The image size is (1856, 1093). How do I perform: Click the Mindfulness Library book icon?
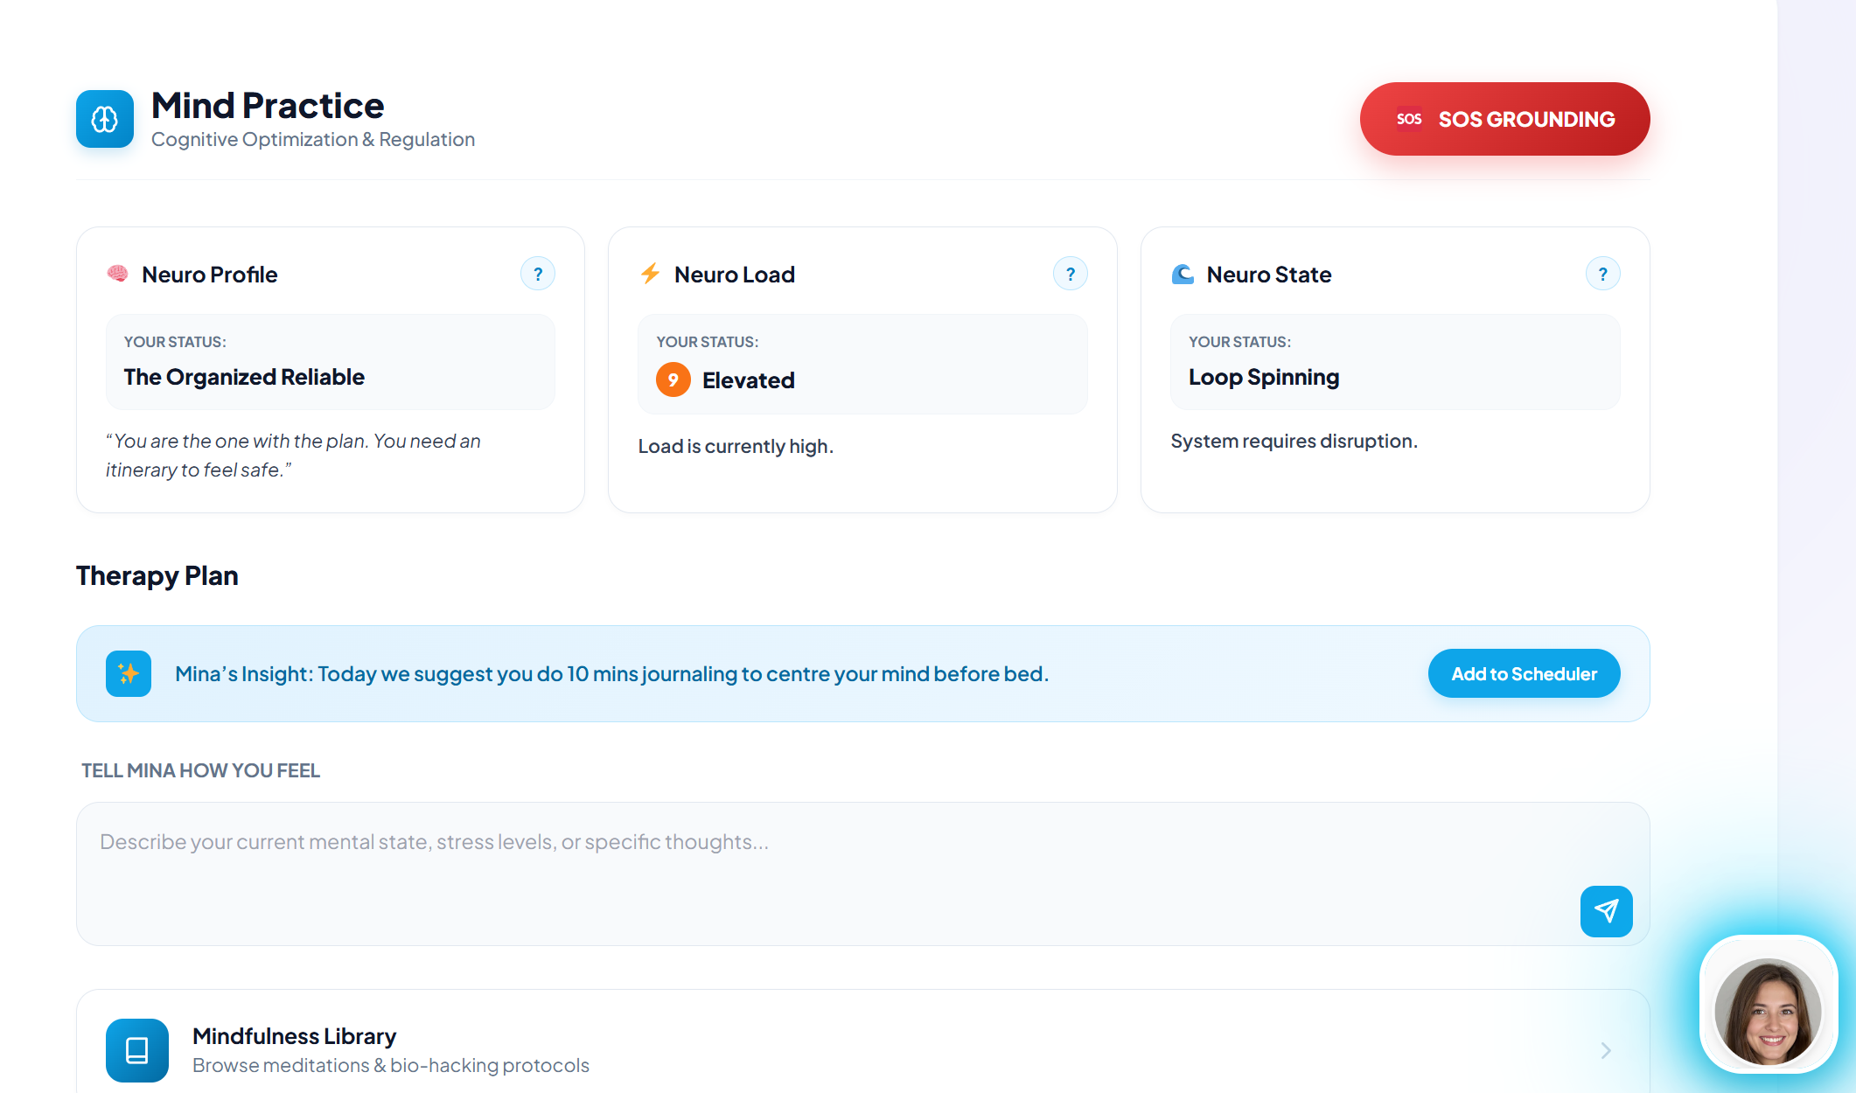pyautogui.click(x=137, y=1049)
